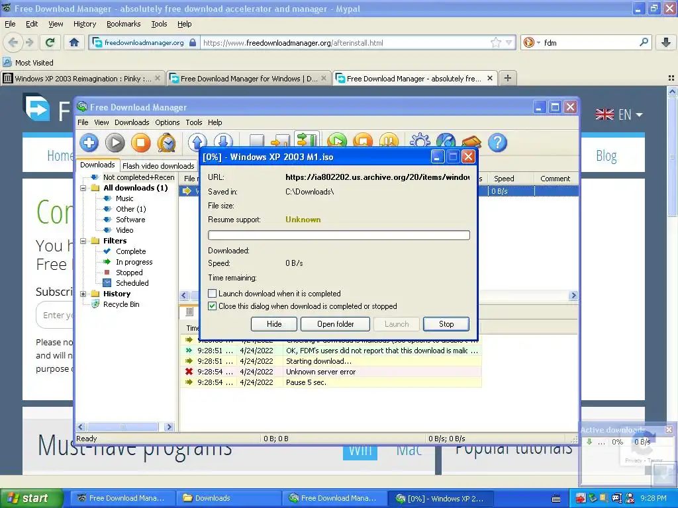
Task: Collapse the All downloads tree node
Action: [83, 188]
